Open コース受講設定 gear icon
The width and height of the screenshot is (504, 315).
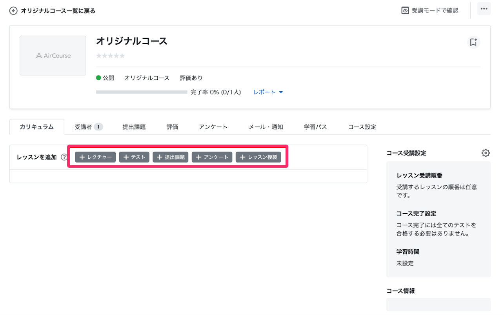pos(486,153)
